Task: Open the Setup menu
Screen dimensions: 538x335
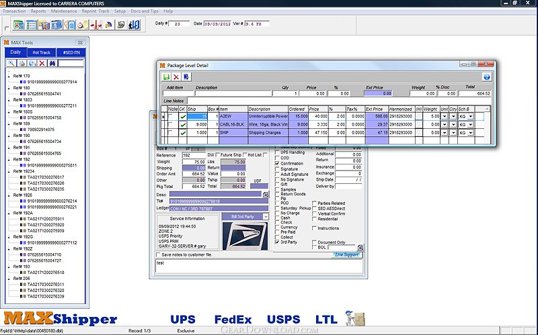Action: tap(120, 11)
